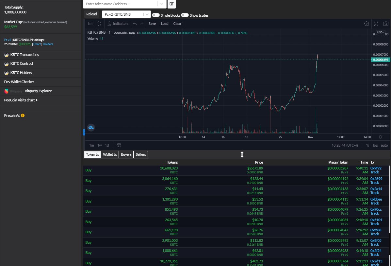Toggle the Single blocks switch
Screen dimensions: 391x266
[x=155, y=15]
